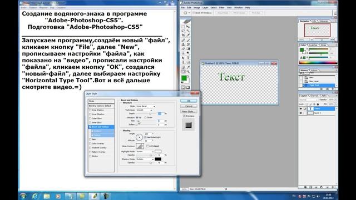Select the History Brush tool
The image size is (356, 200).
click(188, 44)
